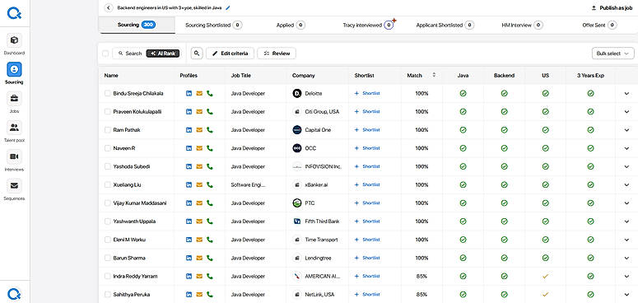Open Bindu Sreeja Chilakala's LinkedIn profile icon
This screenshot has width=638, height=303.
[x=189, y=94]
